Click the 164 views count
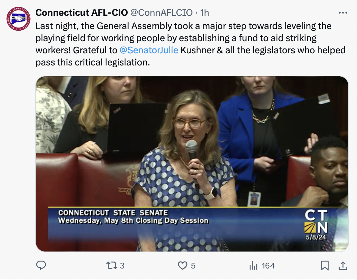 click(x=268, y=266)
